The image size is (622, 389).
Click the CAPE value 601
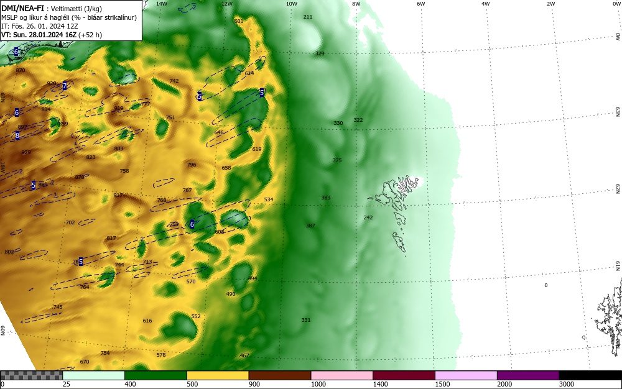(x=238, y=21)
